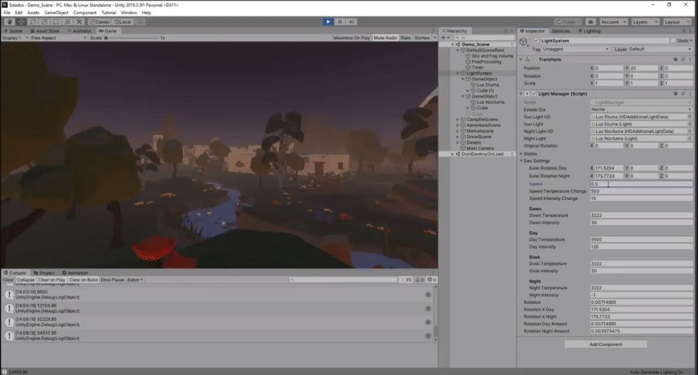Click the Step frame button
The height and width of the screenshot is (375, 698).
point(351,22)
